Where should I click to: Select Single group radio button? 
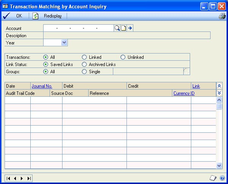84,72
